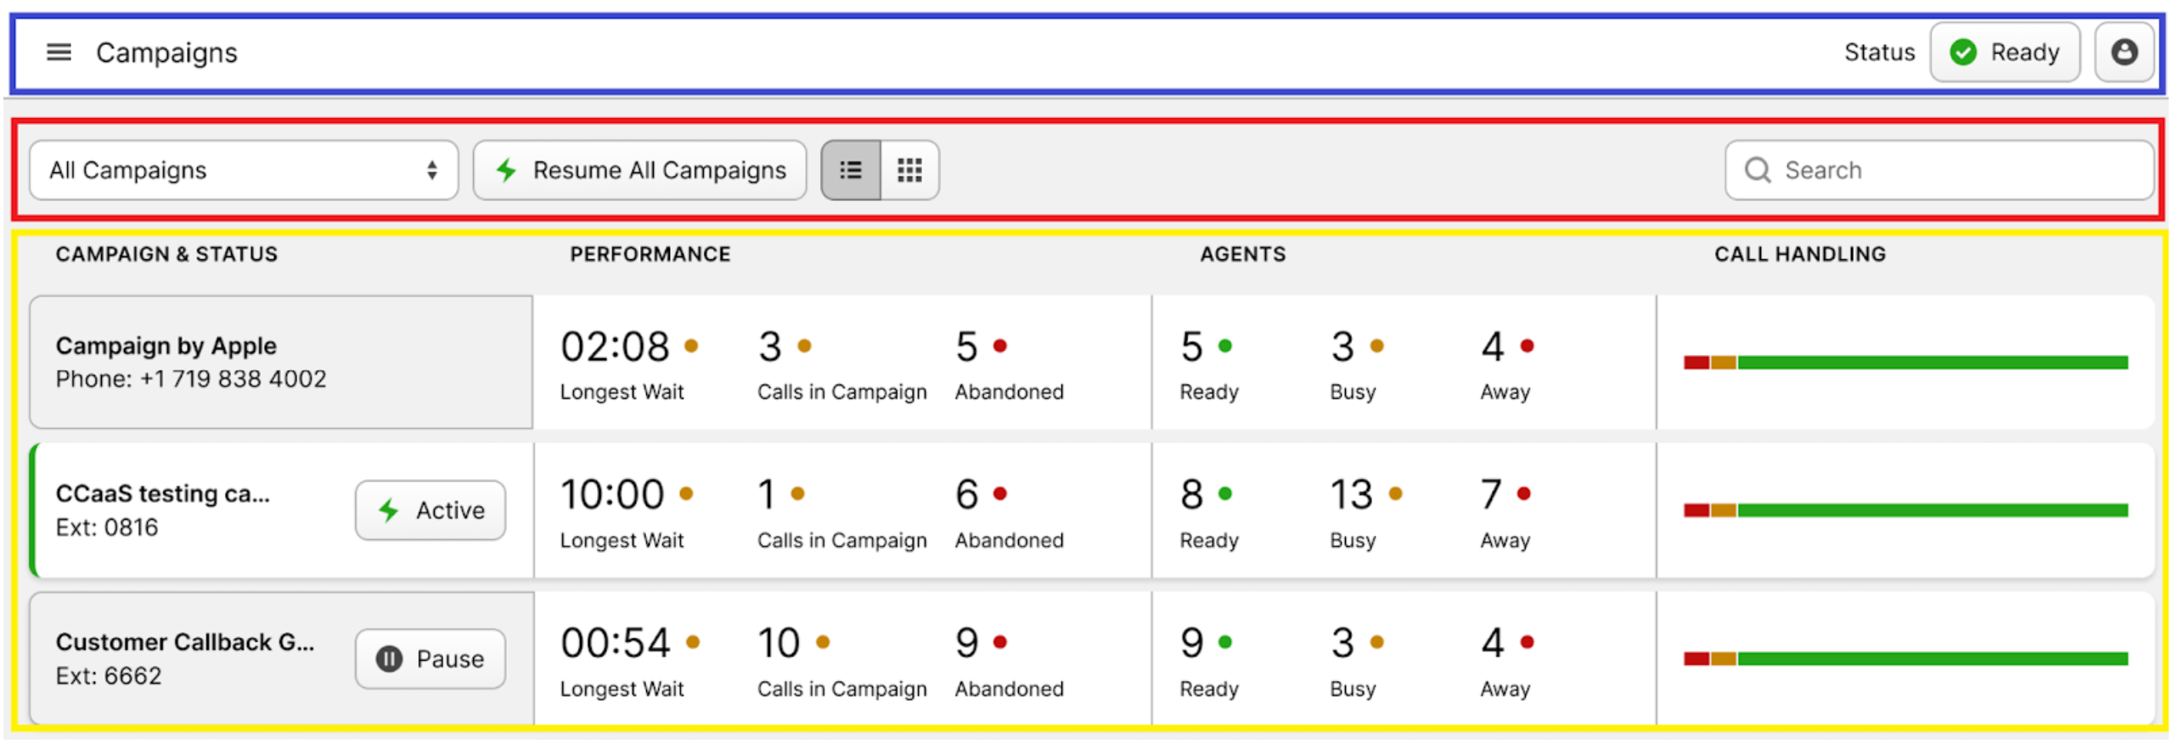Image resolution: width=2178 pixels, height=743 pixels.
Task: Click the pause icon on Customer Callback row
Action: 389,659
